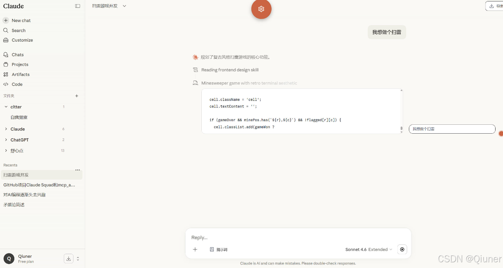Click the New chat plus circle icon
This screenshot has width=503, height=268.
click(6, 21)
